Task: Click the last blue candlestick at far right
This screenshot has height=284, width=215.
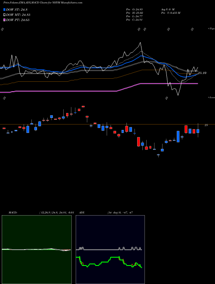Action: pyautogui.click(x=198, y=131)
